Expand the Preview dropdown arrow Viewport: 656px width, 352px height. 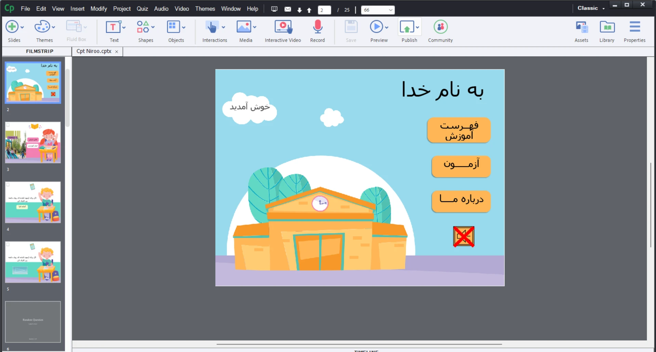(x=387, y=27)
